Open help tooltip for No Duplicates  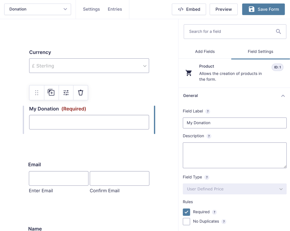(x=224, y=222)
